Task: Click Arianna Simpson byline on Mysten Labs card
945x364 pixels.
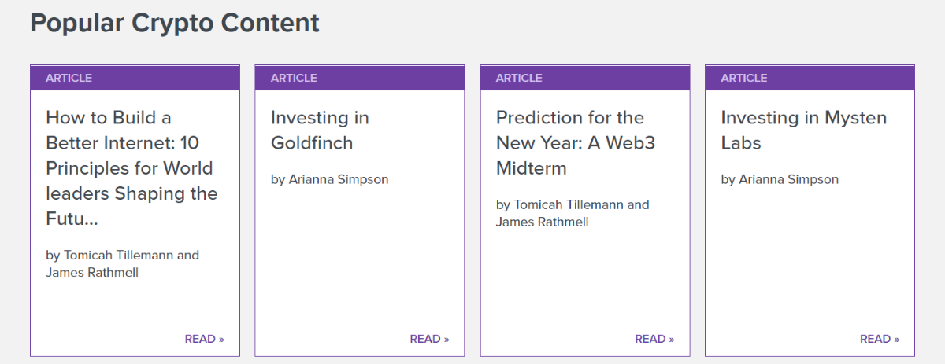Action: (789, 179)
